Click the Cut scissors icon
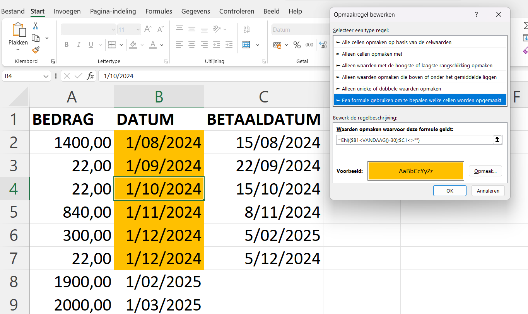Screen dimensions: 528x314 pos(36,26)
